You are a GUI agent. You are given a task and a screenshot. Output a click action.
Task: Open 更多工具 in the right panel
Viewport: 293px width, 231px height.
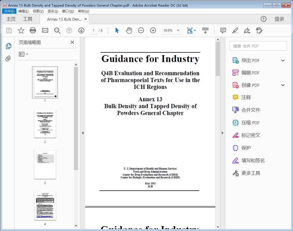pyautogui.click(x=251, y=173)
